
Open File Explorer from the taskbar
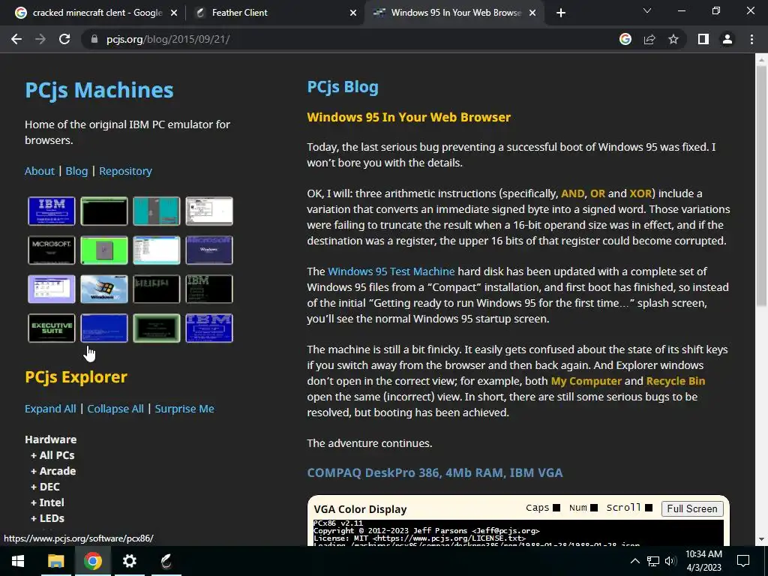[55, 561]
